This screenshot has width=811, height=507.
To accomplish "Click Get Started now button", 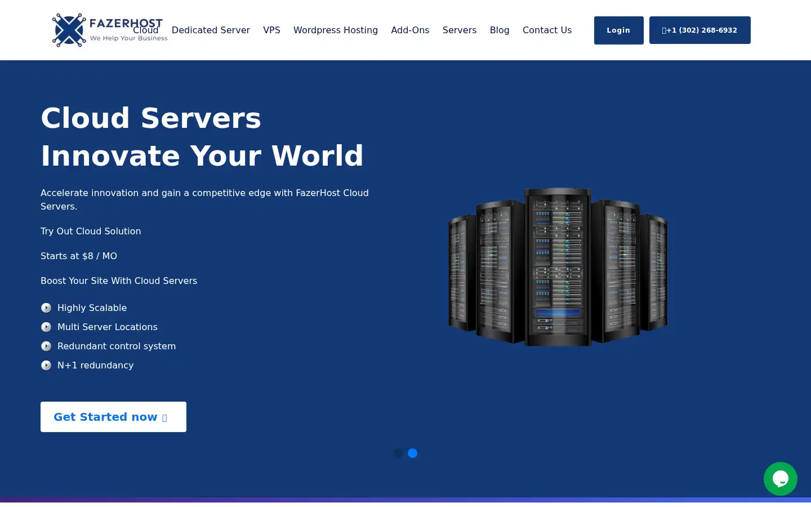I will (x=113, y=417).
